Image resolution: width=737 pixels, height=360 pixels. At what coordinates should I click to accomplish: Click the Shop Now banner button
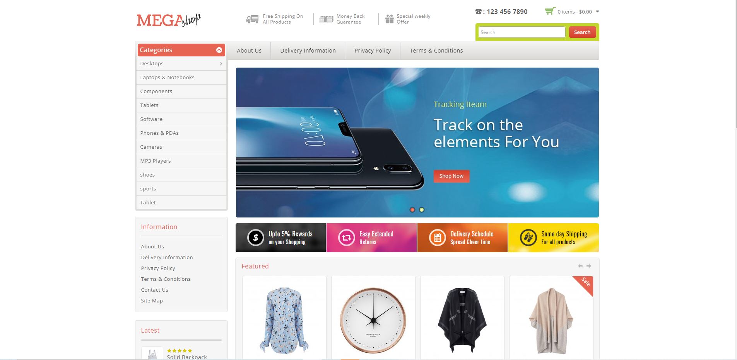click(x=451, y=176)
